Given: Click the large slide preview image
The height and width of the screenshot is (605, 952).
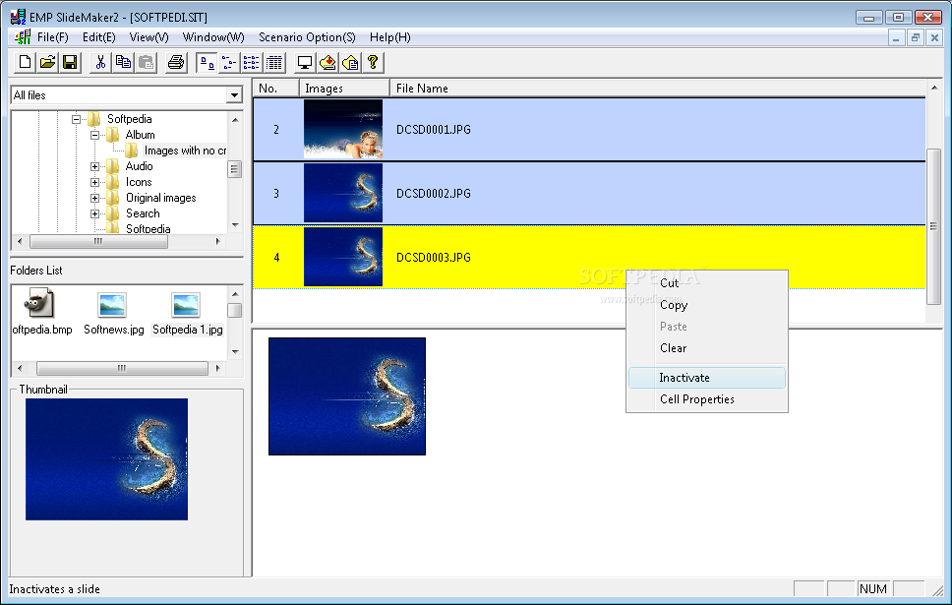Looking at the screenshot, I should coord(347,396).
